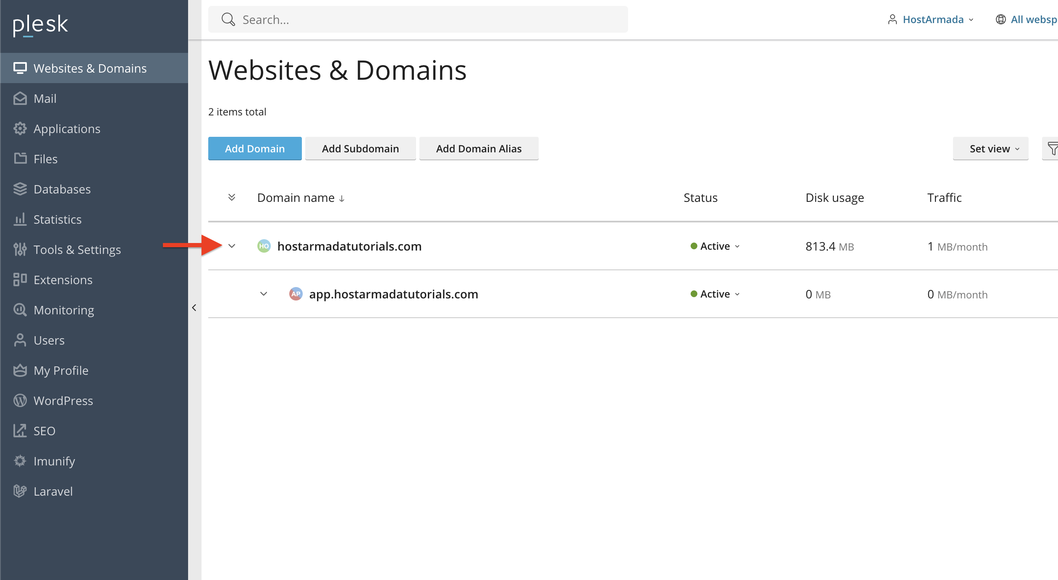Click the Databases stack icon

tap(20, 189)
